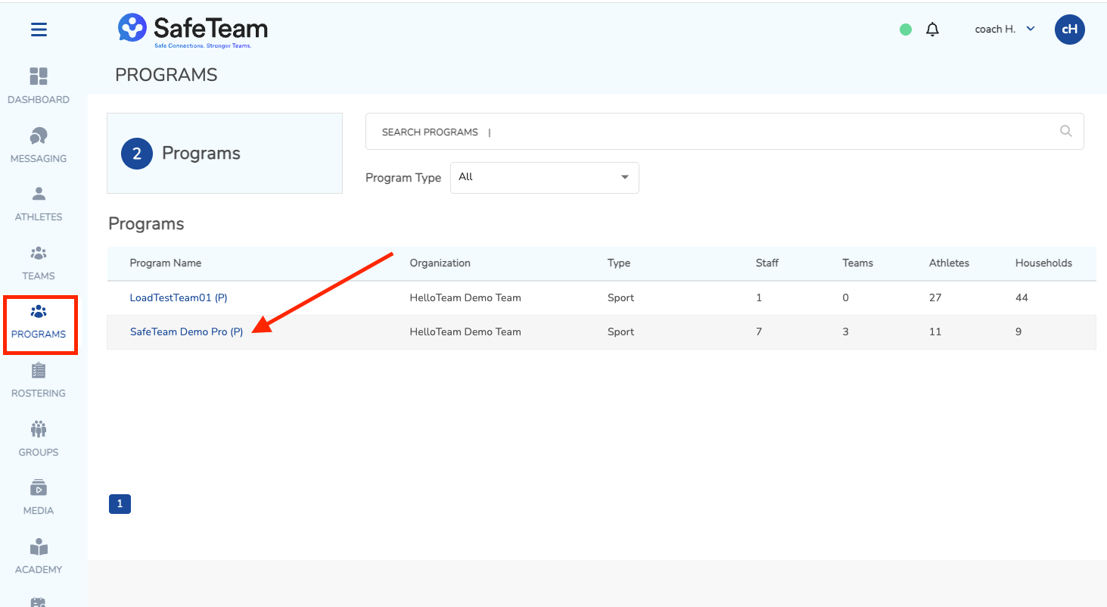The image size is (1107, 607).
Task: Click Sport type in LoadTestTeam01 row
Action: tap(621, 297)
